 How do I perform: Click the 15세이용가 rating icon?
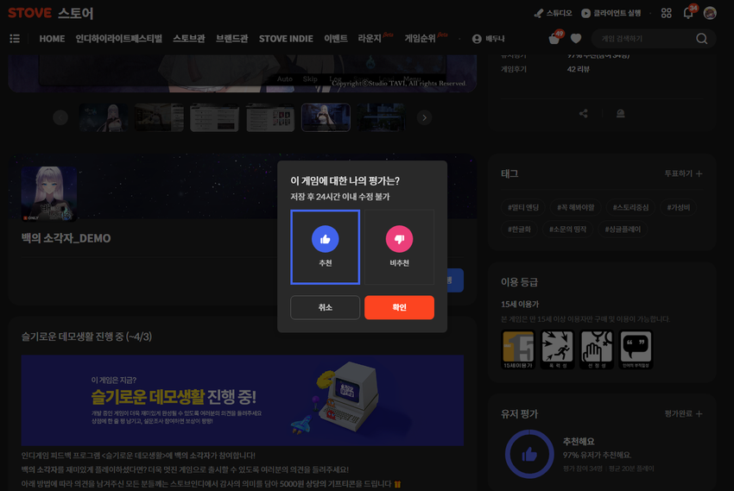(518, 349)
